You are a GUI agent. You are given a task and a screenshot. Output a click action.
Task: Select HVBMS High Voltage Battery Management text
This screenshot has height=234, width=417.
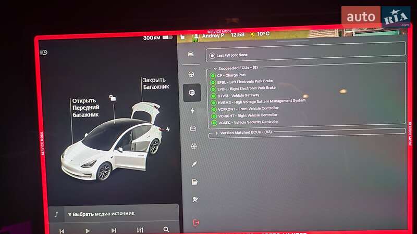[x=262, y=101]
